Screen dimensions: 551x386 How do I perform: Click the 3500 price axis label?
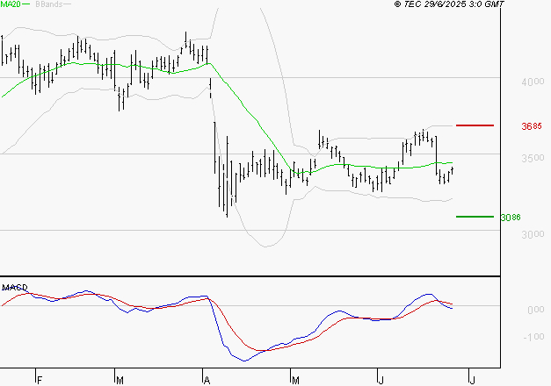pos(533,158)
